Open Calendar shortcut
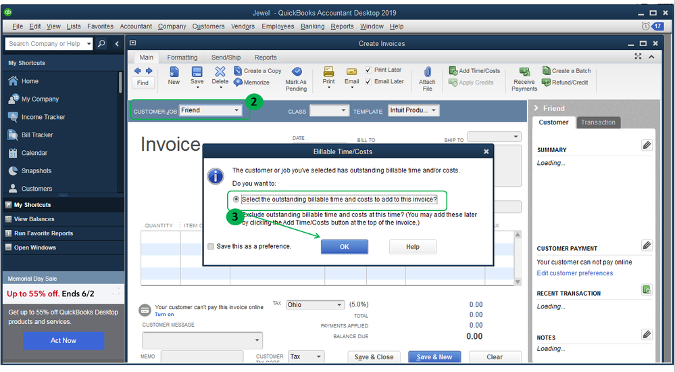 34,153
